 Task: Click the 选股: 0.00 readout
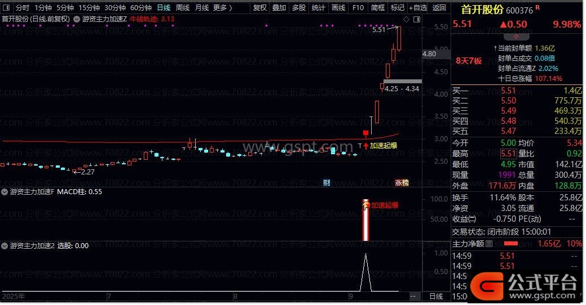[73, 246]
